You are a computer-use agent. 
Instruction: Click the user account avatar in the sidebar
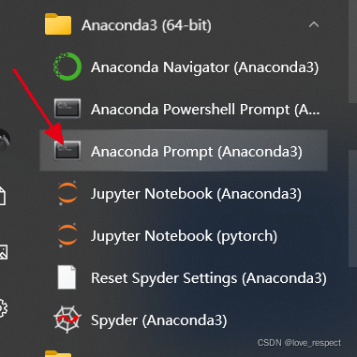pyautogui.click(x=5, y=140)
